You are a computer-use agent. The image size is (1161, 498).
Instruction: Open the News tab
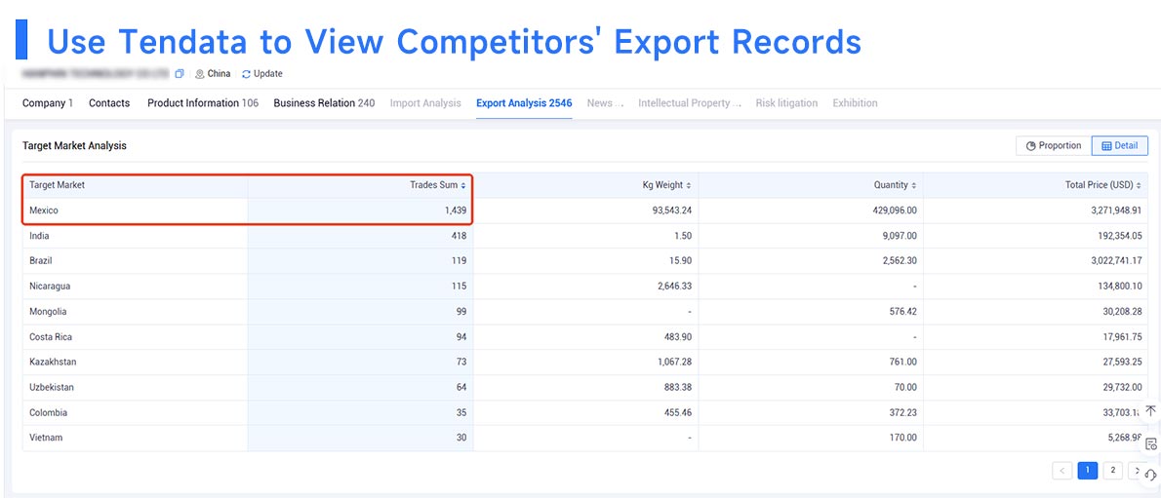(605, 103)
